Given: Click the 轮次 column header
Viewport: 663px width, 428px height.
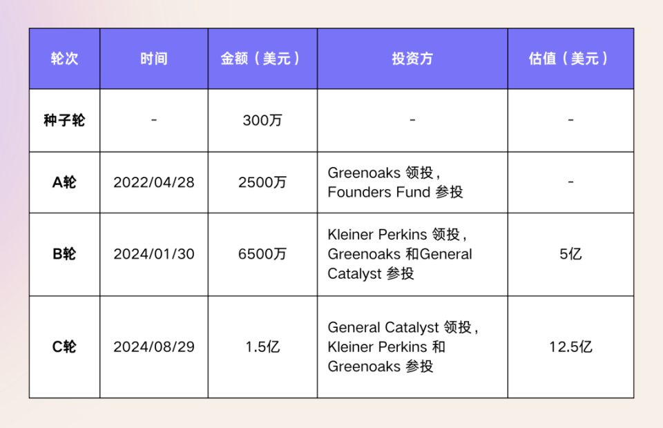Looking at the screenshot, I should 64,59.
